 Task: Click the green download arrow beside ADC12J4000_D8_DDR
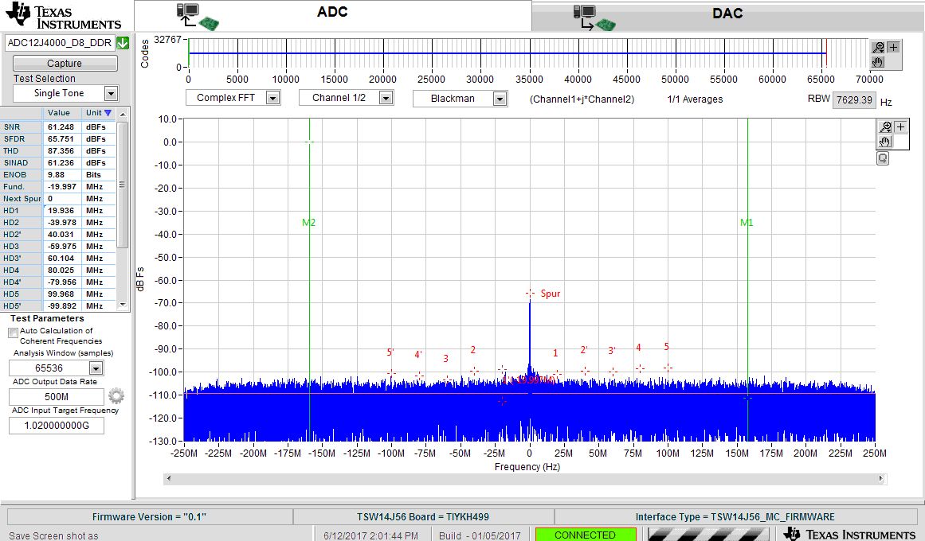pos(123,43)
